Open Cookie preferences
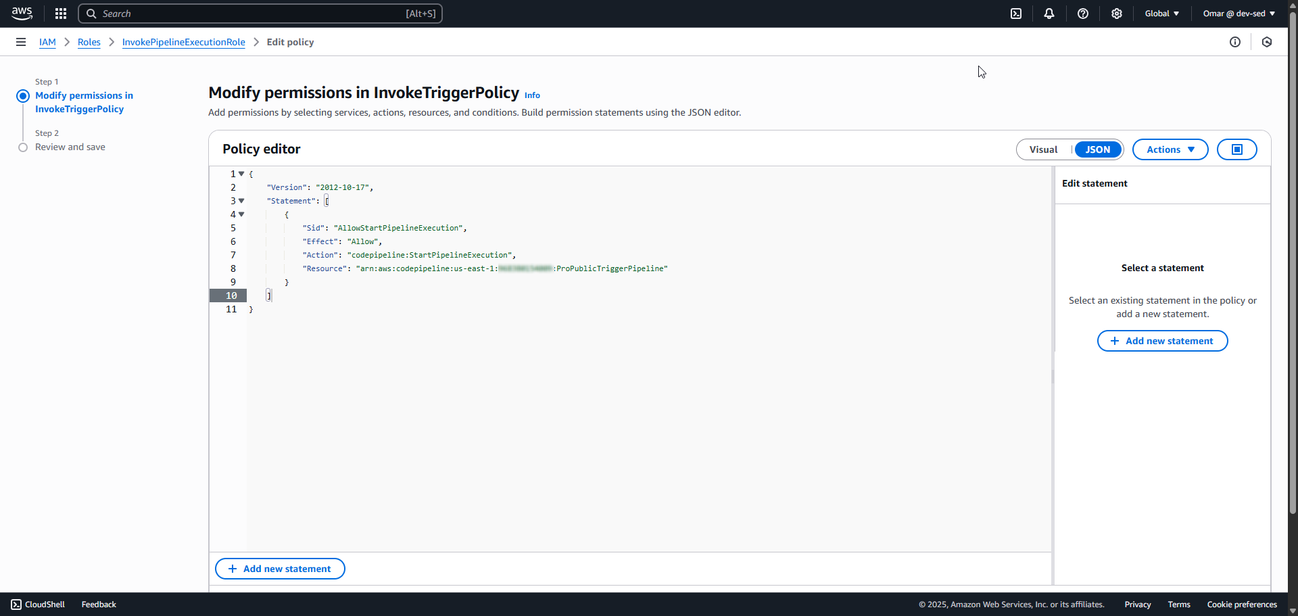1298x616 pixels. (1242, 605)
